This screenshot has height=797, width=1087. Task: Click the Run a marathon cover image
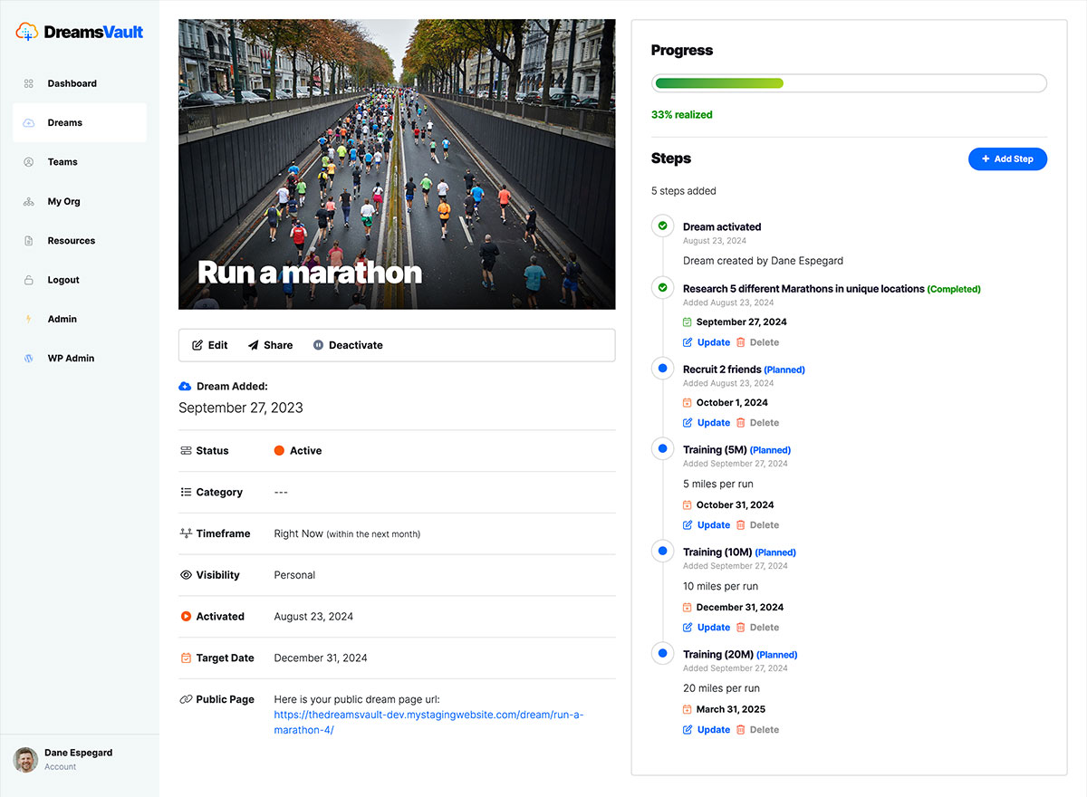[397, 164]
